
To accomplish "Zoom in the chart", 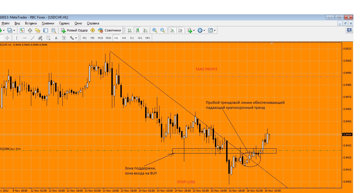I will click(155, 30).
